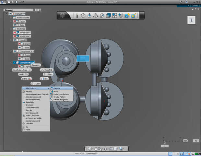
Task: Expand the Solid Features submenu arrow
Action: pyautogui.click(x=48, y=88)
